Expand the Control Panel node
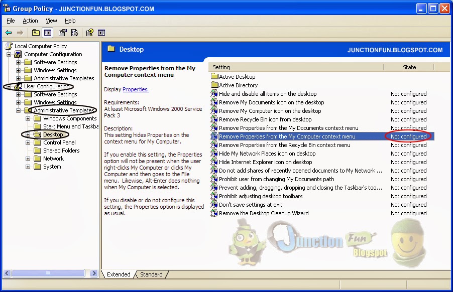This screenshot has width=453, height=292. pos(28,142)
